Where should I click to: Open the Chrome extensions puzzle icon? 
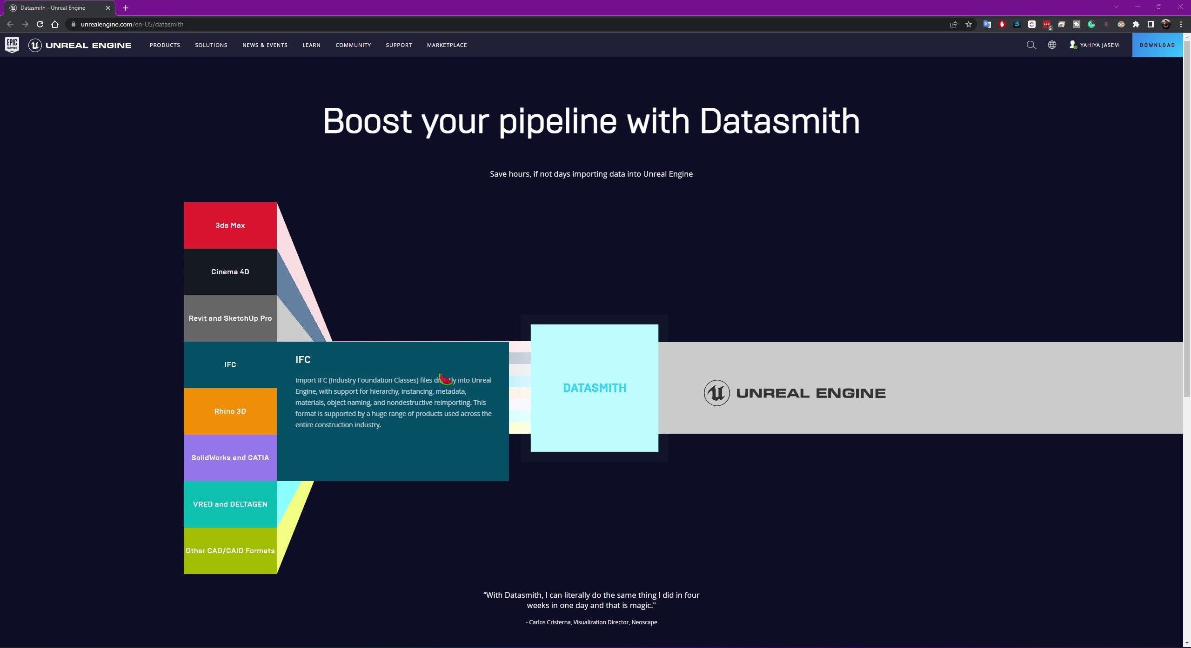click(1136, 24)
